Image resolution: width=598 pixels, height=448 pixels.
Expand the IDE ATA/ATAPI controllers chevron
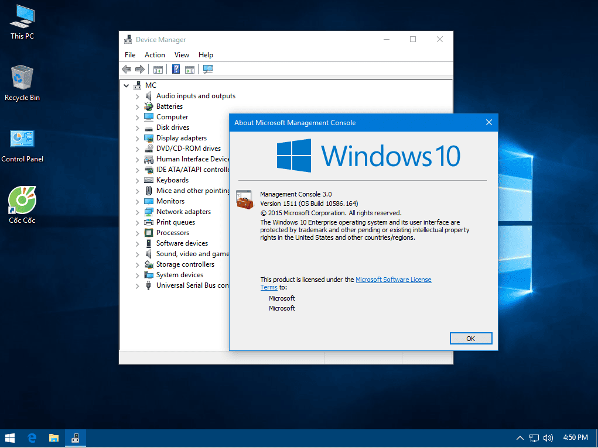(x=137, y=170)
